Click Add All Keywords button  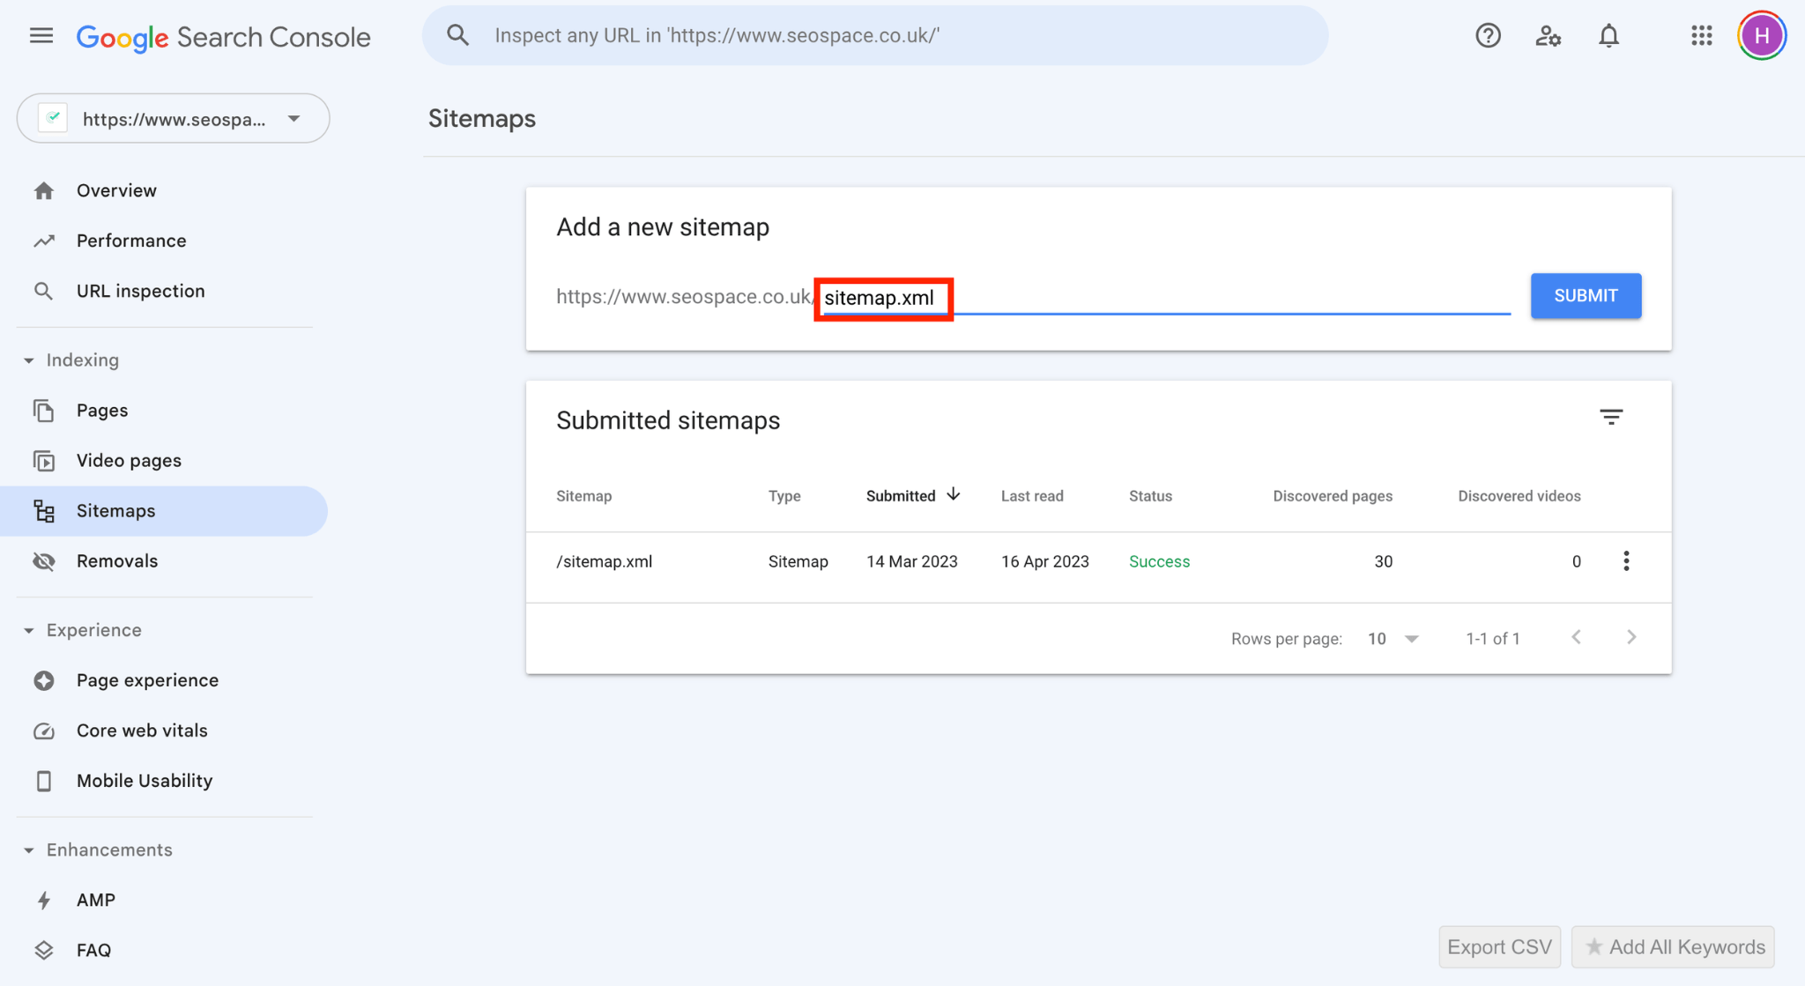click(1673, 947)
